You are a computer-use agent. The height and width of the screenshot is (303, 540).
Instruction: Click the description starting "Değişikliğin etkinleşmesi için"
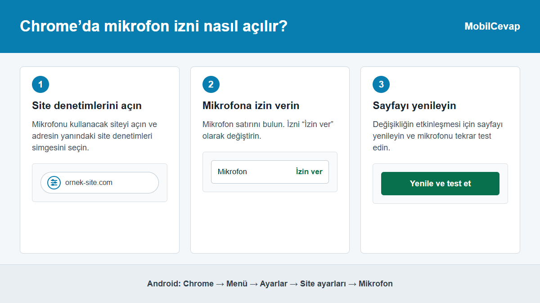tap(438, 136)
